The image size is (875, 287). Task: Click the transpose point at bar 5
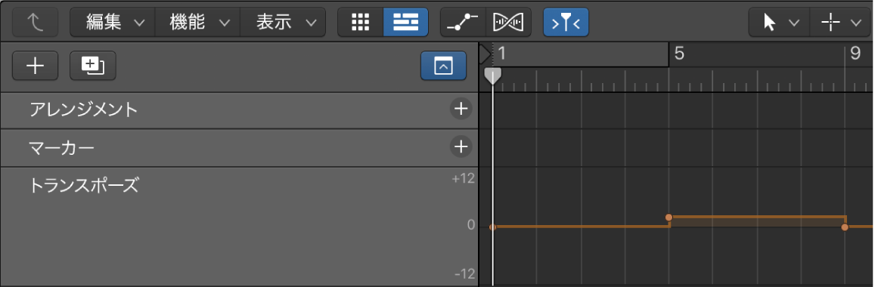pyautogui.click(x=669, y=218)
